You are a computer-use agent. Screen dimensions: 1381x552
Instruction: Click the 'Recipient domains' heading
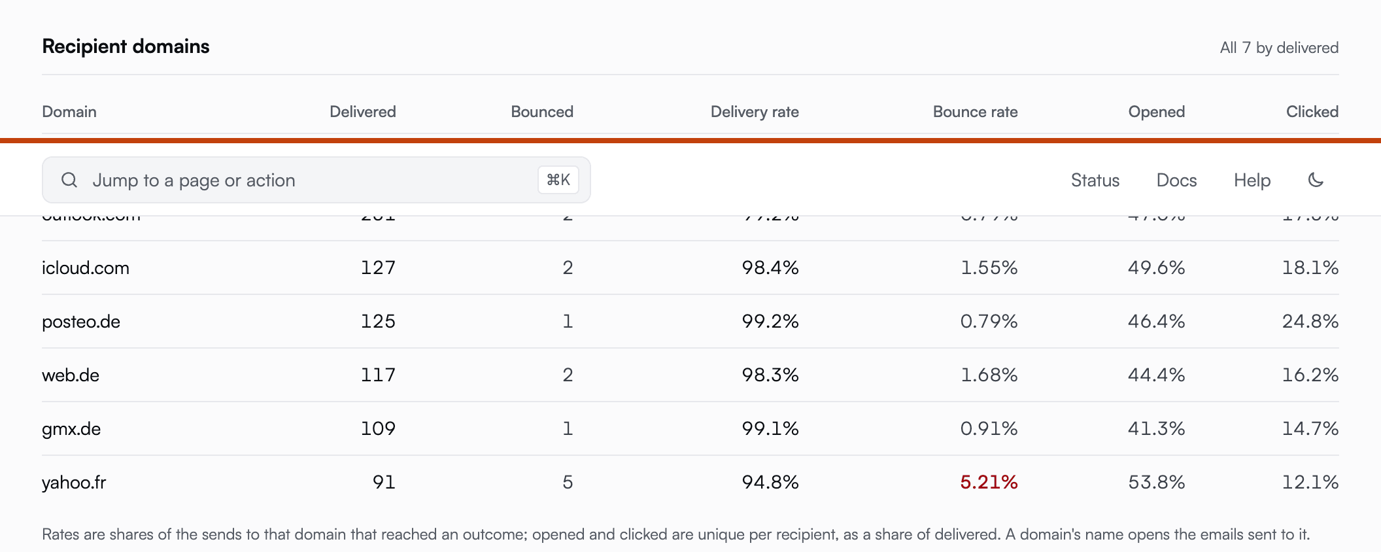126,46
